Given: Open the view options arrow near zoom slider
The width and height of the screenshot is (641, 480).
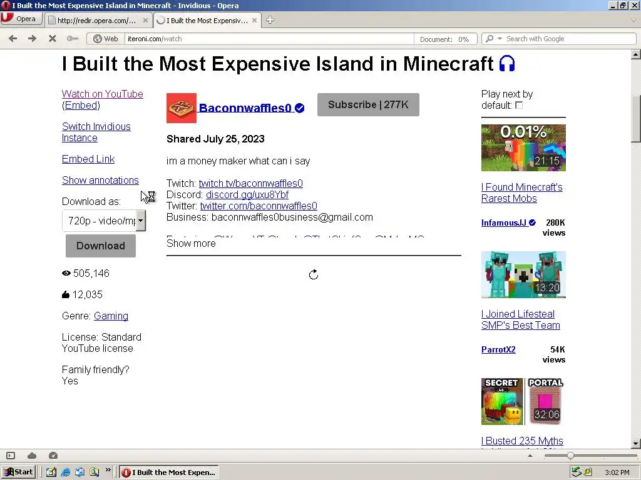Looking at the screenshot, I should (530, 456).
